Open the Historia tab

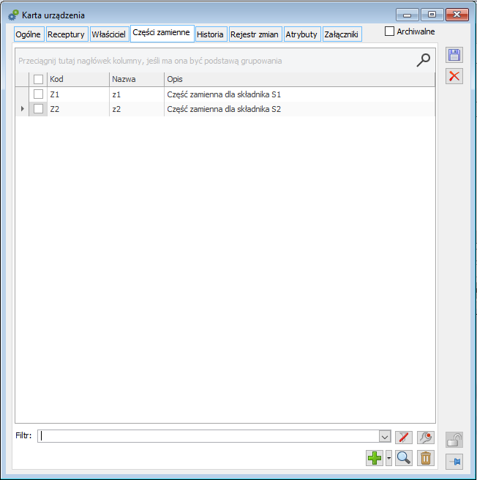click(x=211, y=34)
